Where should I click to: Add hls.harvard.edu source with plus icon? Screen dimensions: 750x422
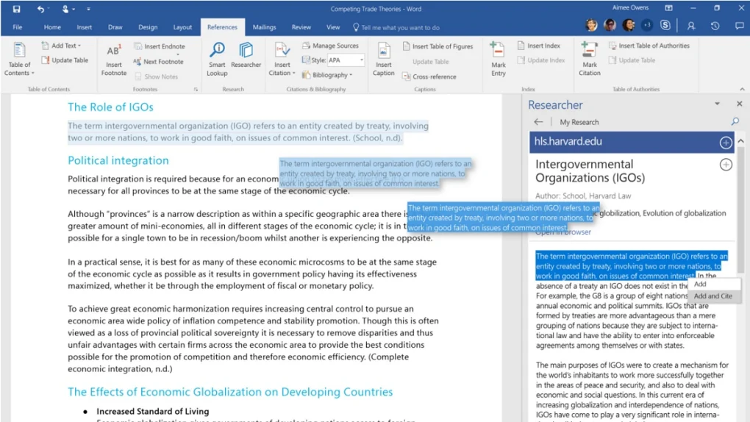(x=725, y=142)
